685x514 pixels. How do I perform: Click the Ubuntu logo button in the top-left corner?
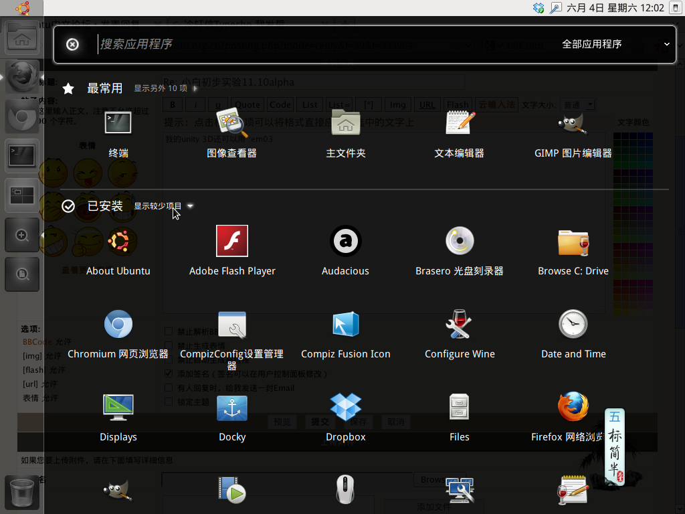(21, 8)
